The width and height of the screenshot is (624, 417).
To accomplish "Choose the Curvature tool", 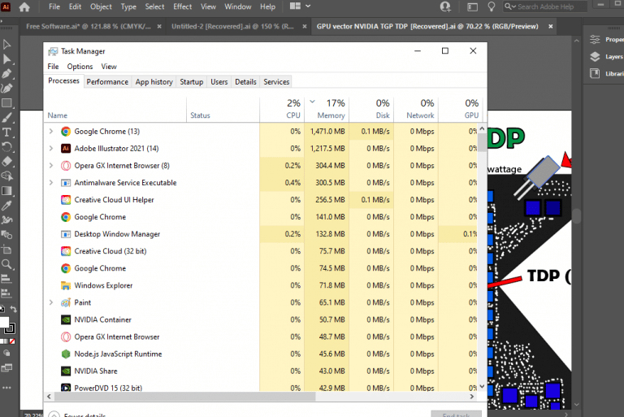I will [x=6, y=89].
